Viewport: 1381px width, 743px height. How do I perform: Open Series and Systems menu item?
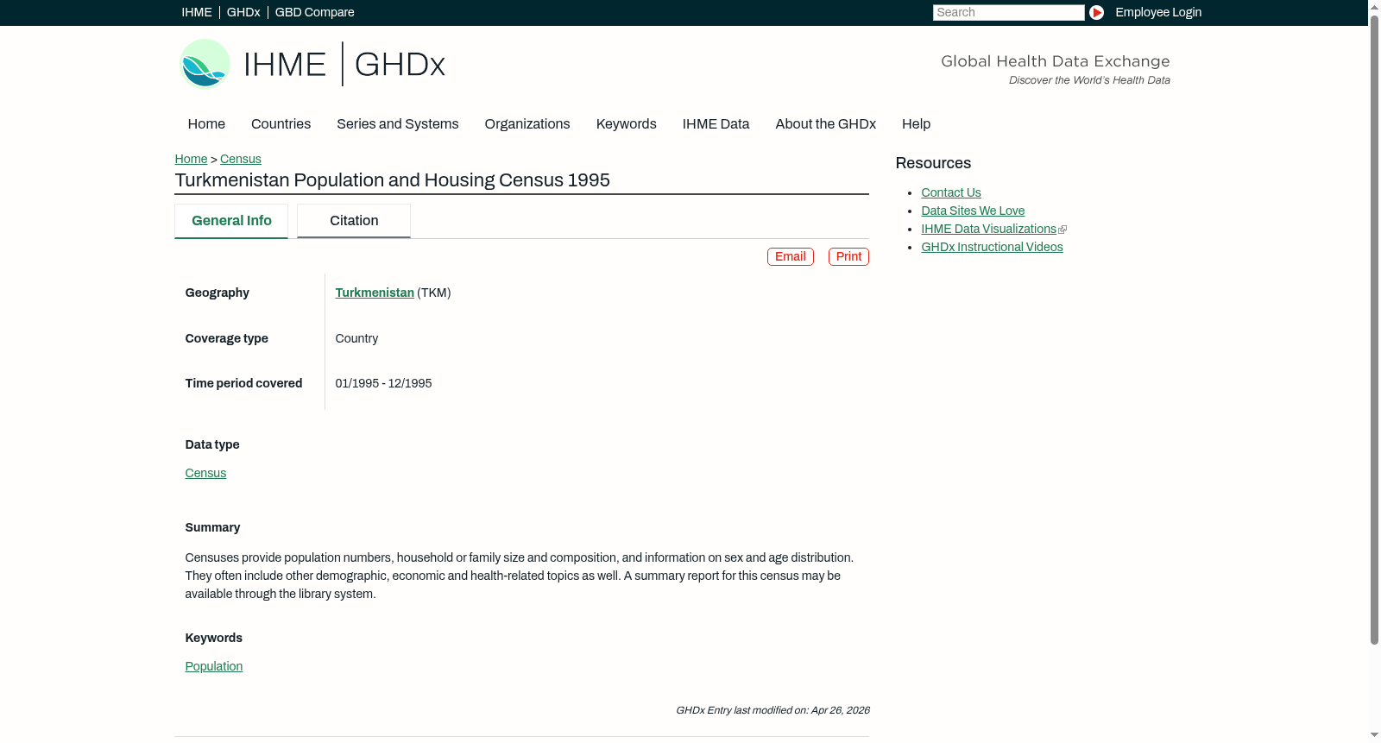point(398,124)
